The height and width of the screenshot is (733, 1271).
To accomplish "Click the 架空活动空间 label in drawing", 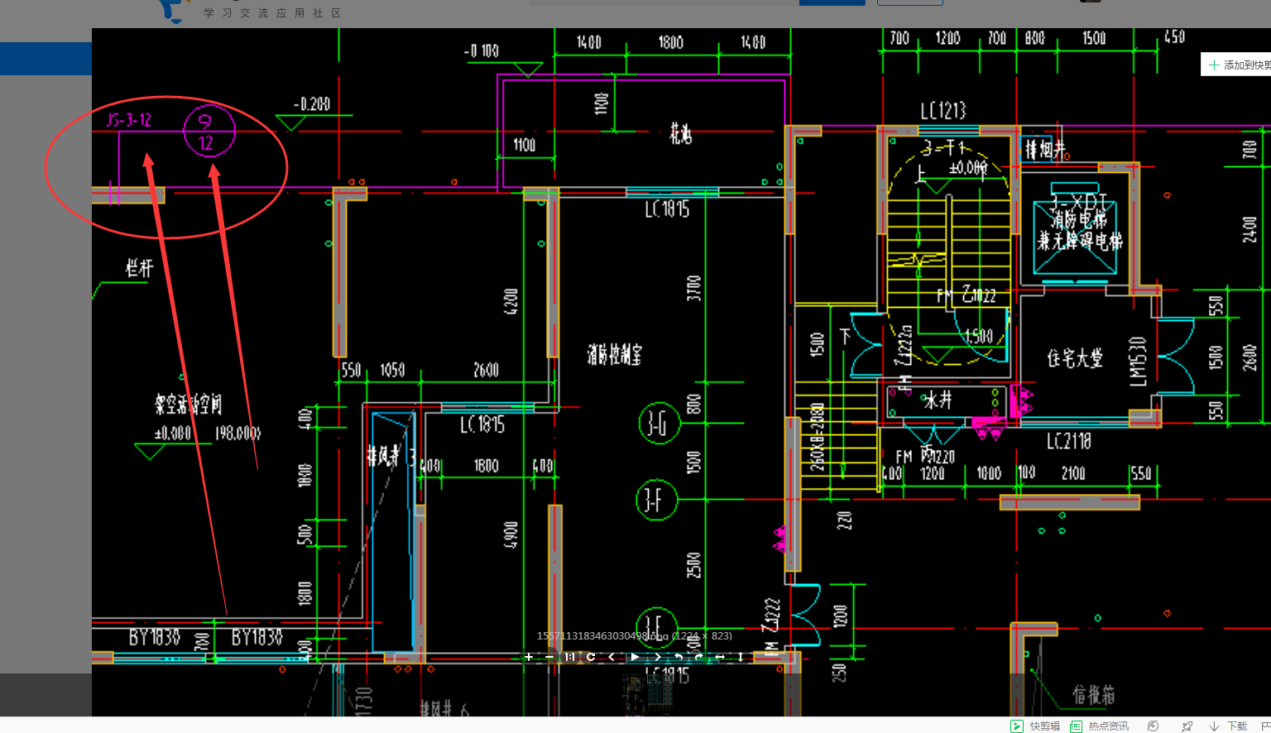I will click(189, 405).
